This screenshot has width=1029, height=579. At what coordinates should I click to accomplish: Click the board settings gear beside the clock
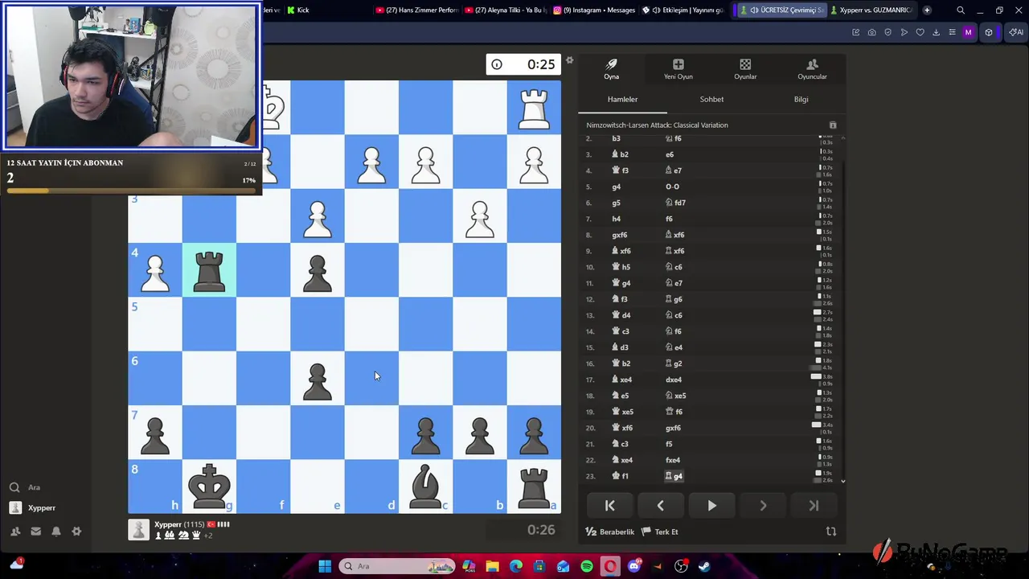(569, 61)
